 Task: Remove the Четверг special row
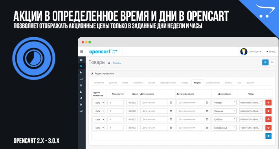pos(268,102)
